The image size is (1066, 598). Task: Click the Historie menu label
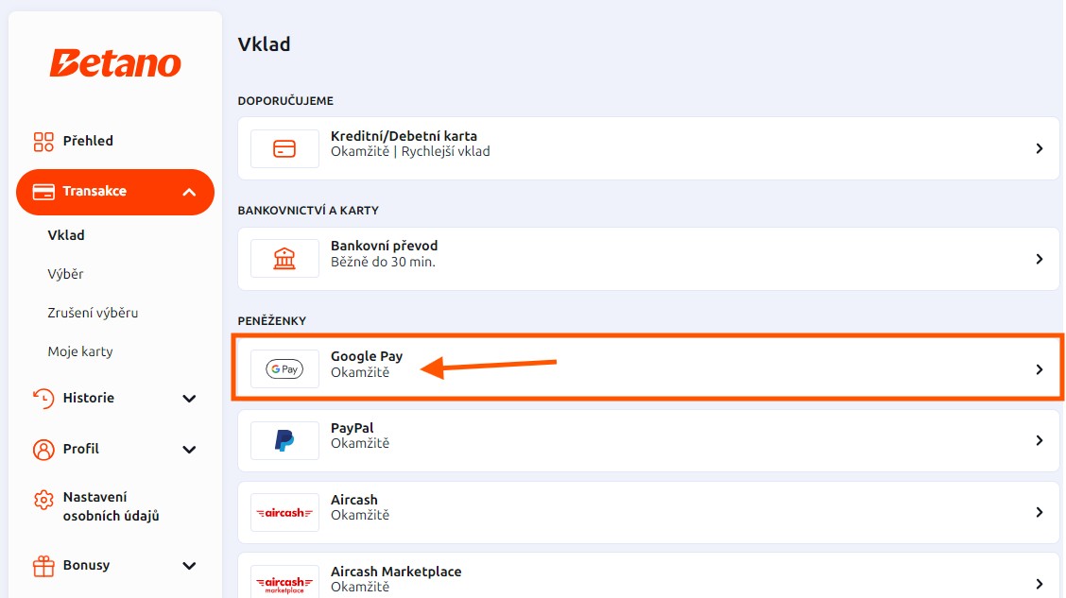[x=89, y=399]
